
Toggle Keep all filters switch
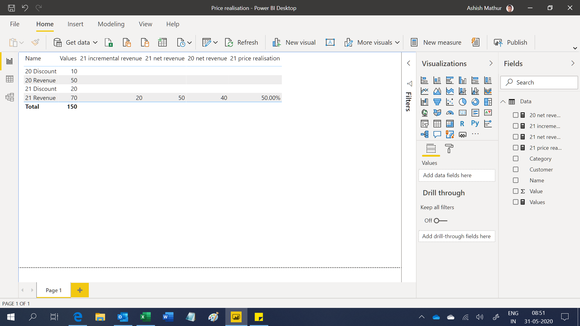point(440,221)
